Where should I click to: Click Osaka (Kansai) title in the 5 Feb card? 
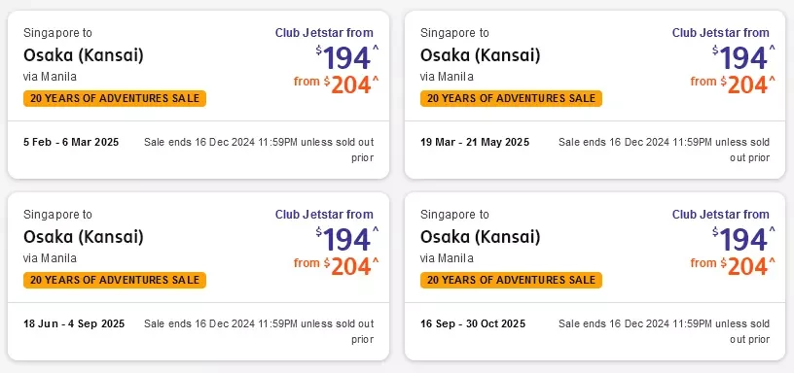84,54
